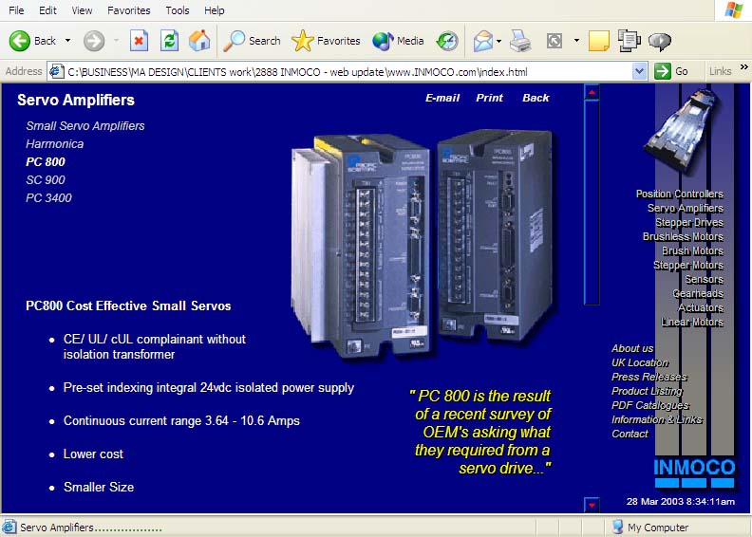Viewport: 752px width, 537px height.
Task: Click the Mail envelope icon
Action: pos(483,41)
